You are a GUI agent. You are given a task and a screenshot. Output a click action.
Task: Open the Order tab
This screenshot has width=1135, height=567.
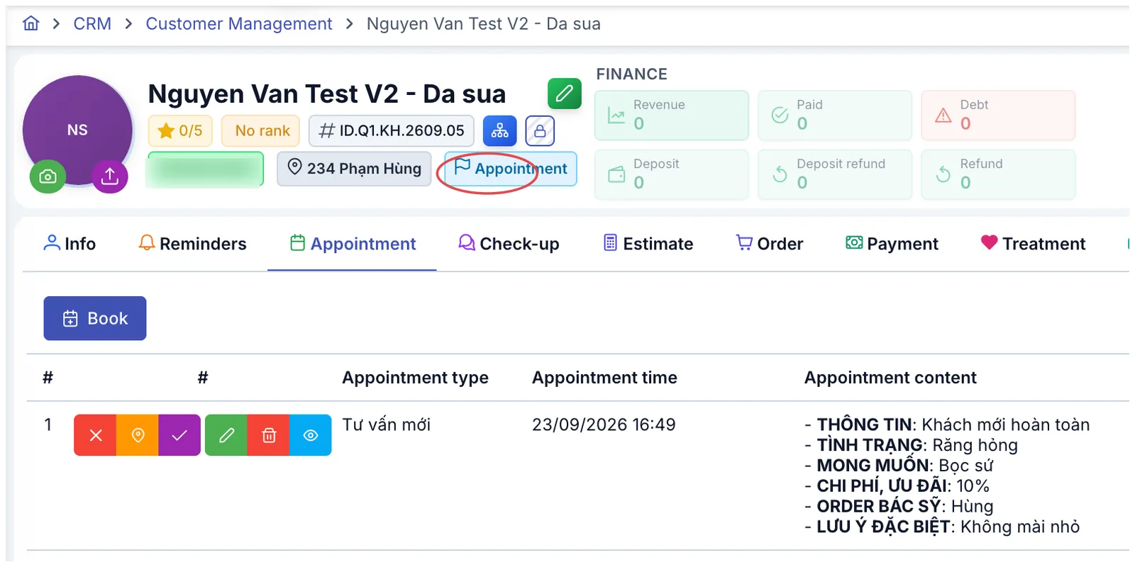[770, 244]
